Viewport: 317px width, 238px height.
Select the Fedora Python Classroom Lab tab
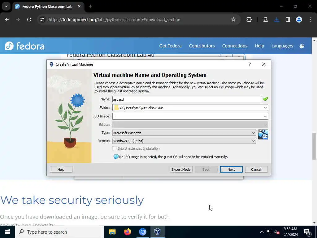[x=48, y=6]
